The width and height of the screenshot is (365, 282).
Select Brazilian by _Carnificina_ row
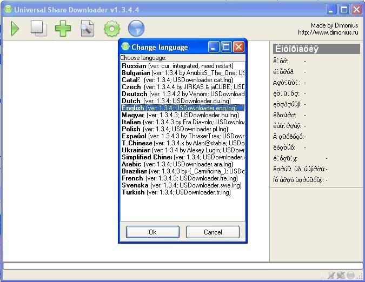[x=183, y=171]
